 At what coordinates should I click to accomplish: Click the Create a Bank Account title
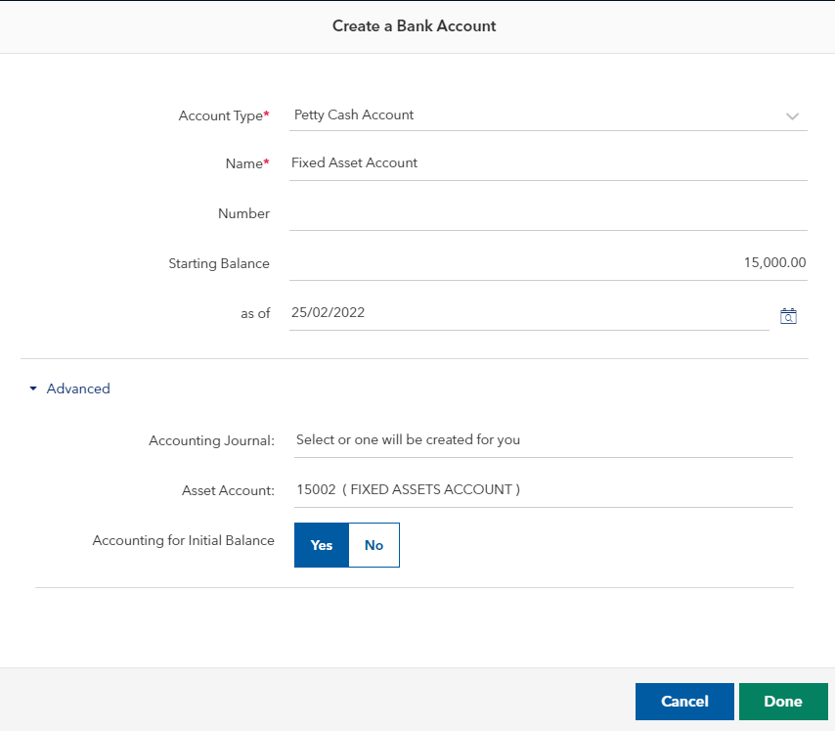pos(415,26)
